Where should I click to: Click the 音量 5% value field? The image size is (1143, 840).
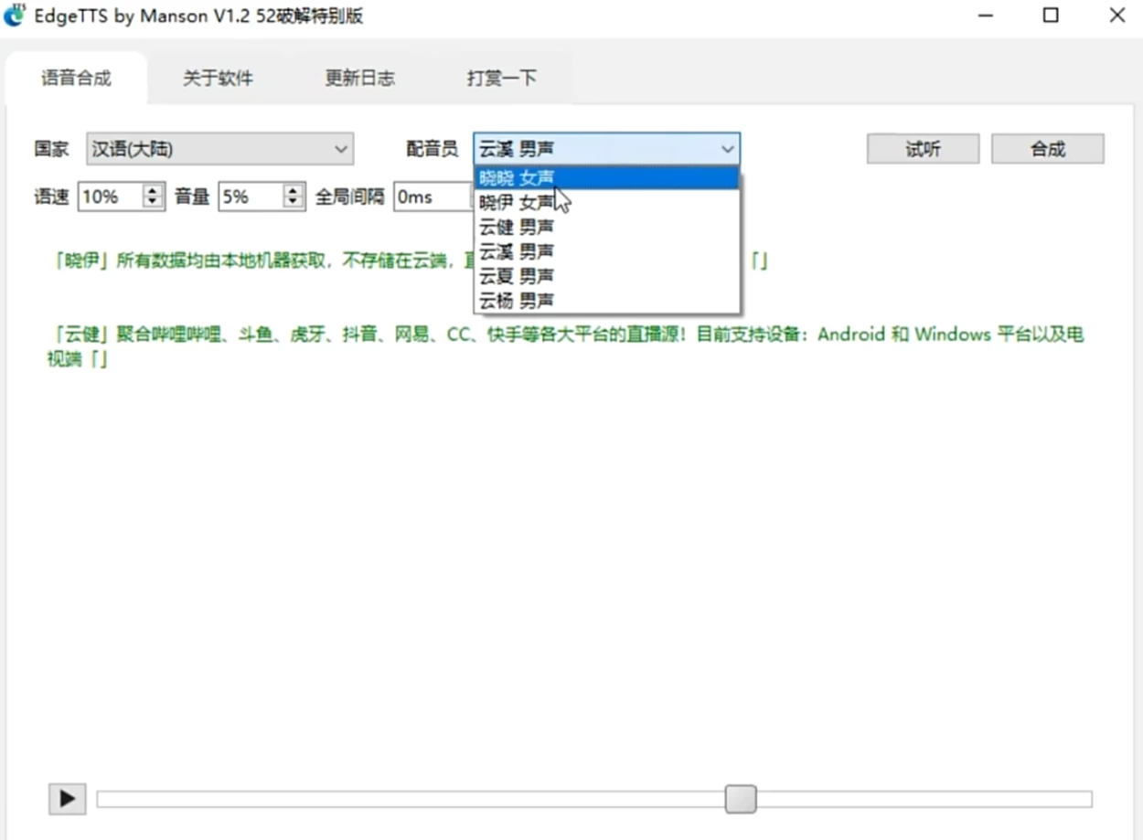(x=251, y=197)
